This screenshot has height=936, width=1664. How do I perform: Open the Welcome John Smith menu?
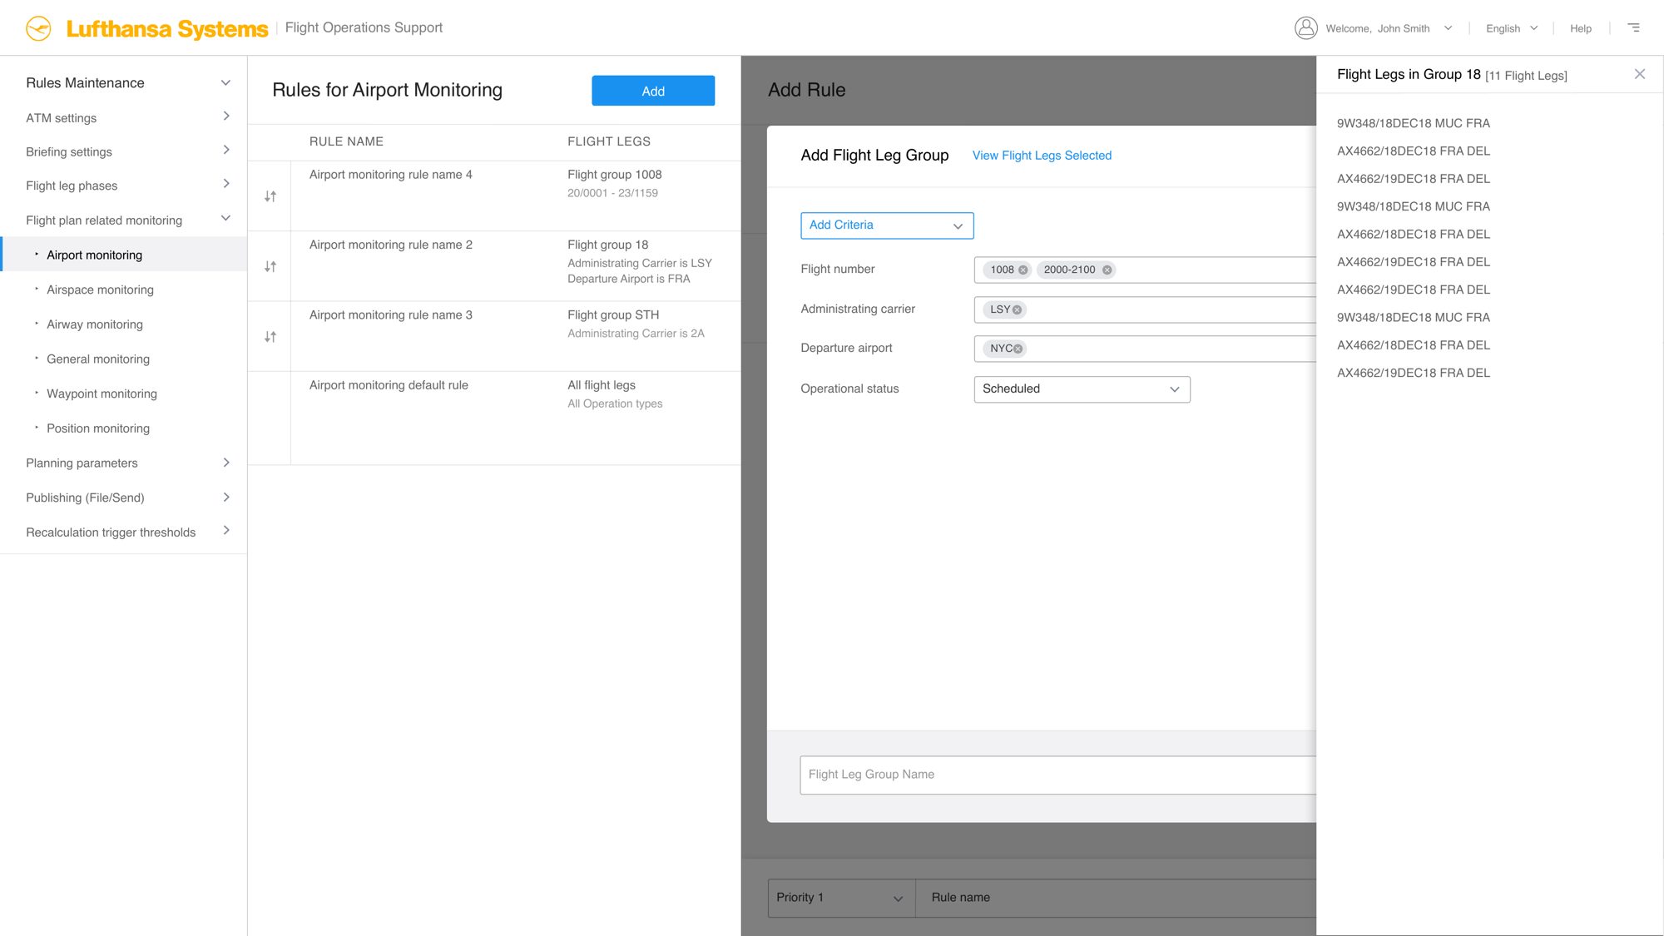[1389, 28]
